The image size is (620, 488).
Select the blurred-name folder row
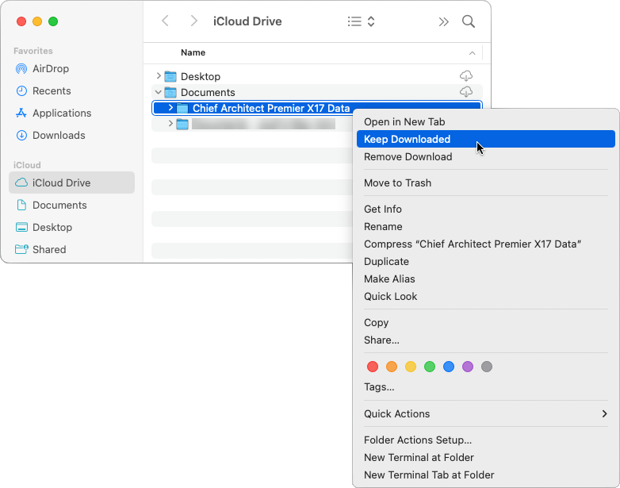click(252, 124)
